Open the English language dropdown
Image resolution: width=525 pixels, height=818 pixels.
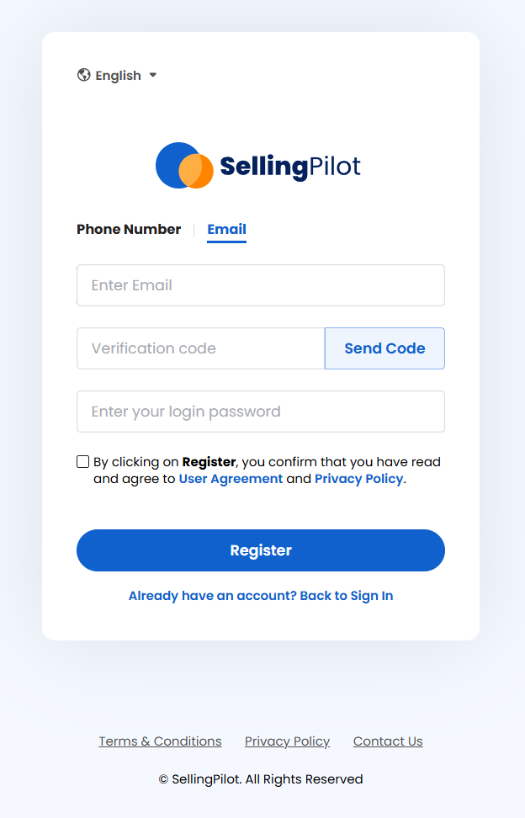(117, 75)
